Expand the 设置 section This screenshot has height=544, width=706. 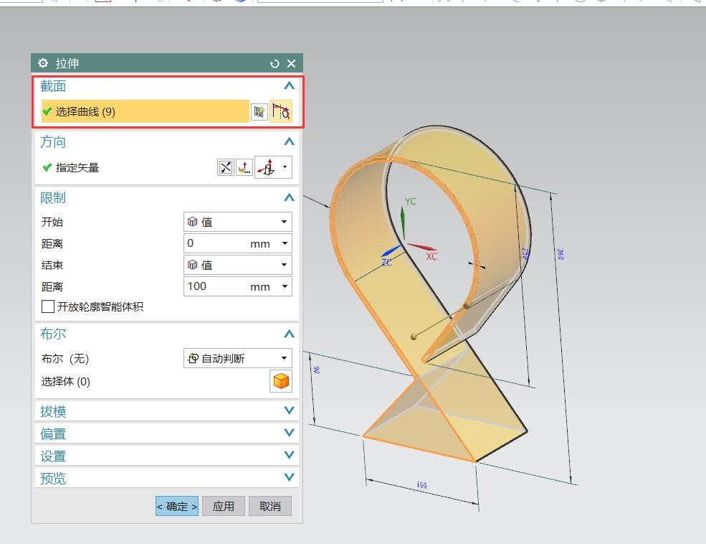[289, 455]
